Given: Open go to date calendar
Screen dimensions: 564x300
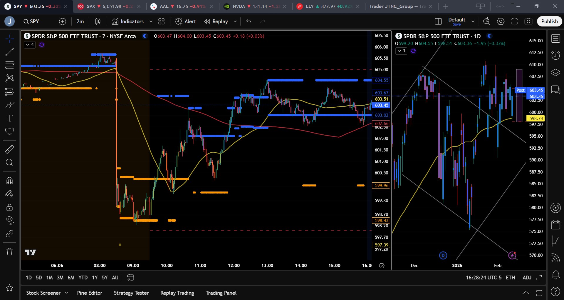Looking at the screenshot, I should click(130, 278).
